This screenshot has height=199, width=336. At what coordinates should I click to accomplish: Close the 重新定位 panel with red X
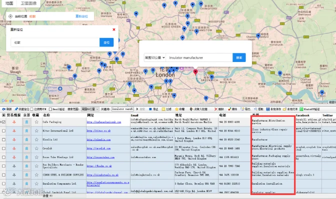coord(114,29)
